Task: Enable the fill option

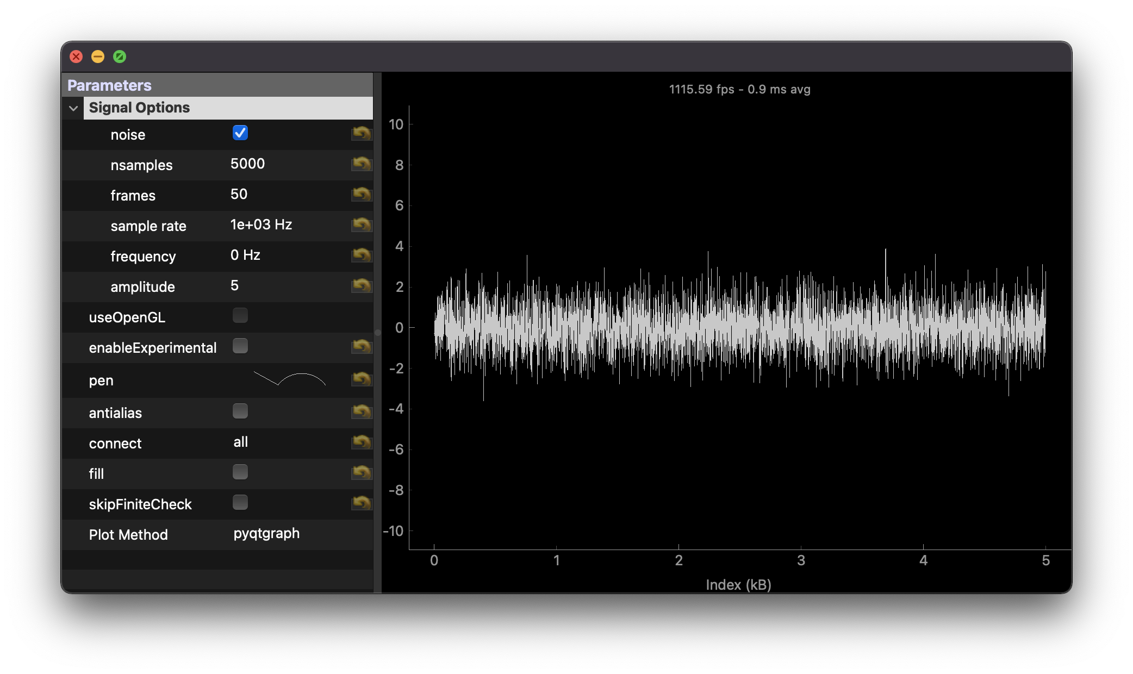Action: 240,472
